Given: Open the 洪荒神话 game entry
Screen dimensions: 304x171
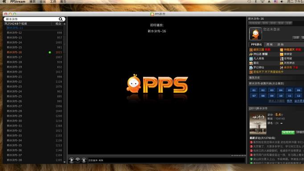Looking at the screenshot, I should [x=288, y=63].
